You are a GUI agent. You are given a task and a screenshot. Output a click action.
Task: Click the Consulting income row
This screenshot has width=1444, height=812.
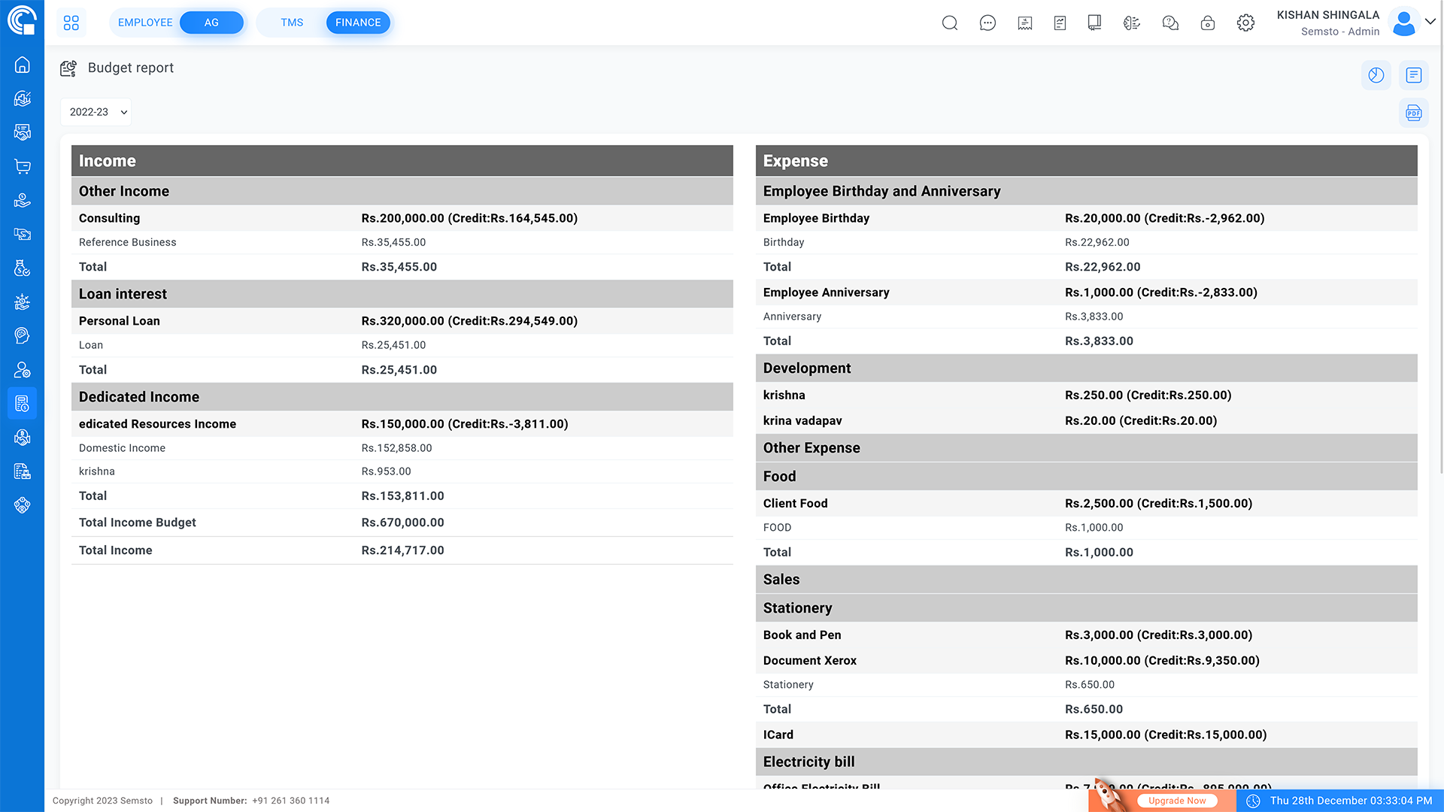pos(402,218)
